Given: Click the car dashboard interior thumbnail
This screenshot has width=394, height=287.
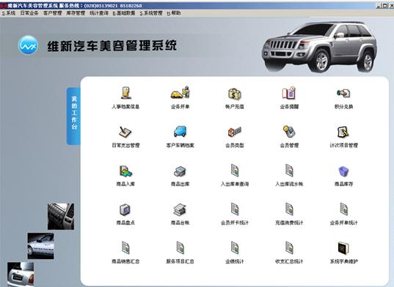Looking at the screenshot, I should pos(61,216).
